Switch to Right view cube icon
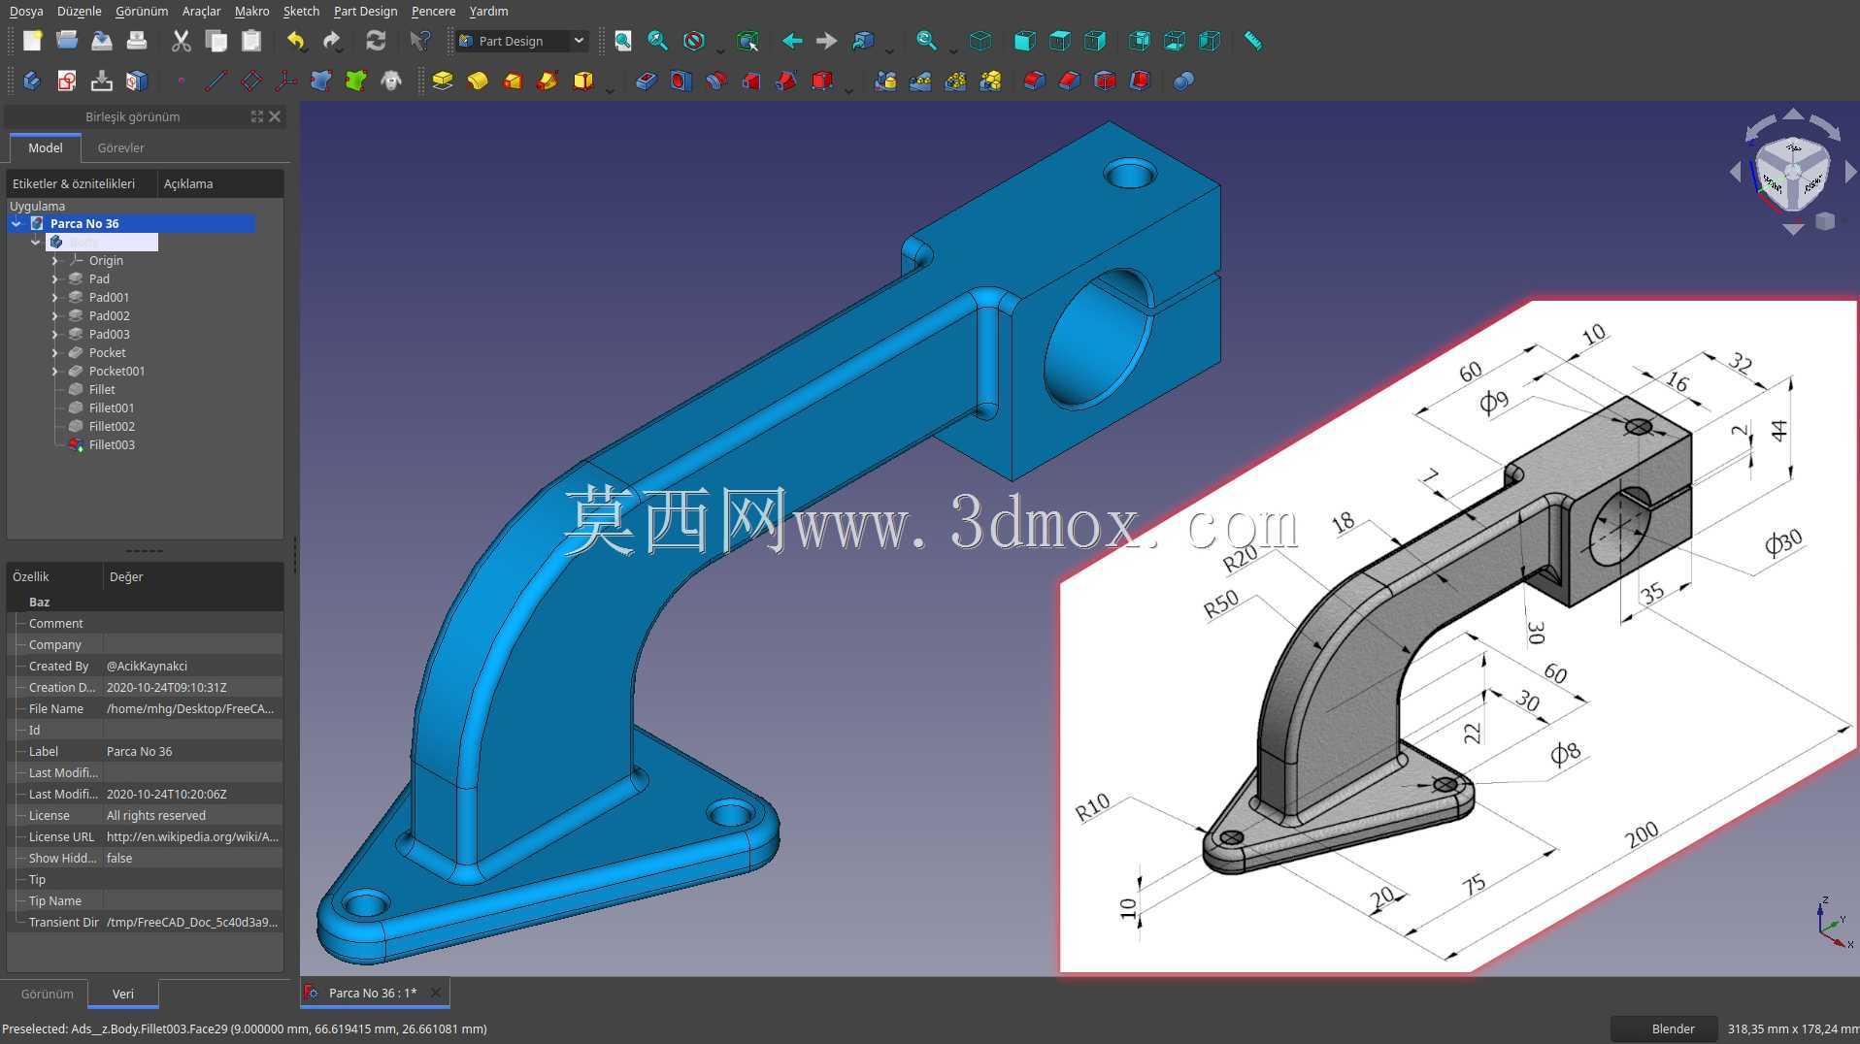The image size is (1860, 1044). coord(1095,41)
